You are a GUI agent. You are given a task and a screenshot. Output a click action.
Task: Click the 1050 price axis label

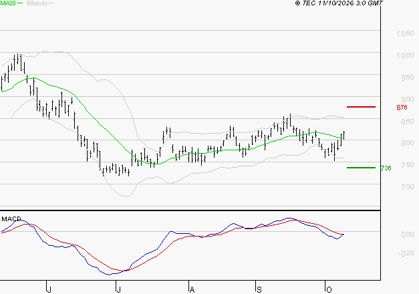pos(405,33)
